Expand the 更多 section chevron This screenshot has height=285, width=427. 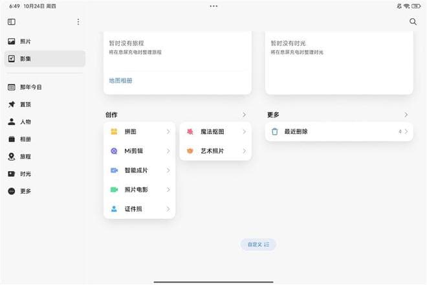coord(406,115)
